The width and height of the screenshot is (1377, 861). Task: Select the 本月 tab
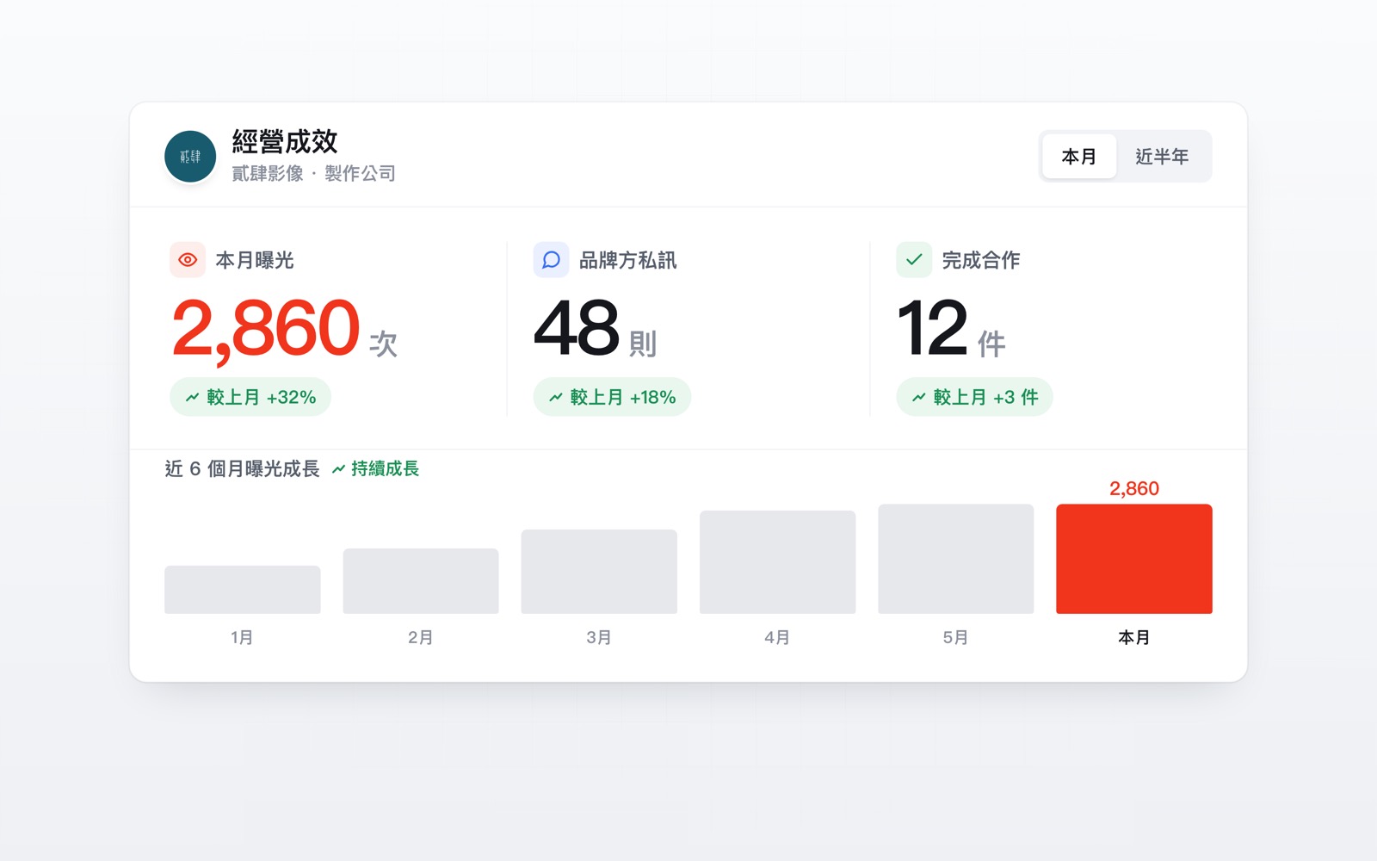[x=1079, y=157]
